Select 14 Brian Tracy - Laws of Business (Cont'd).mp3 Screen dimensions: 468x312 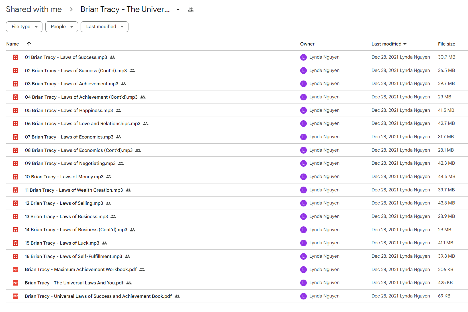pyautogui.click(x=76, y=230)
